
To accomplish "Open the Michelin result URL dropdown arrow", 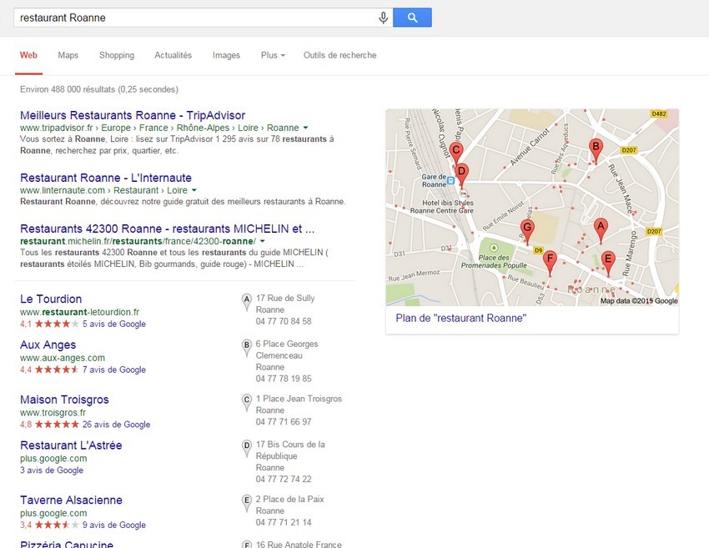I will [x=262, y=241].
